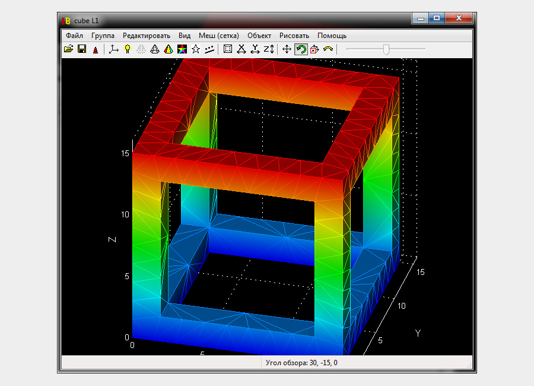This screenshot has width=534, height=386.
Task: Toggle the light bulb lighting icon
Action: [127, 49]
